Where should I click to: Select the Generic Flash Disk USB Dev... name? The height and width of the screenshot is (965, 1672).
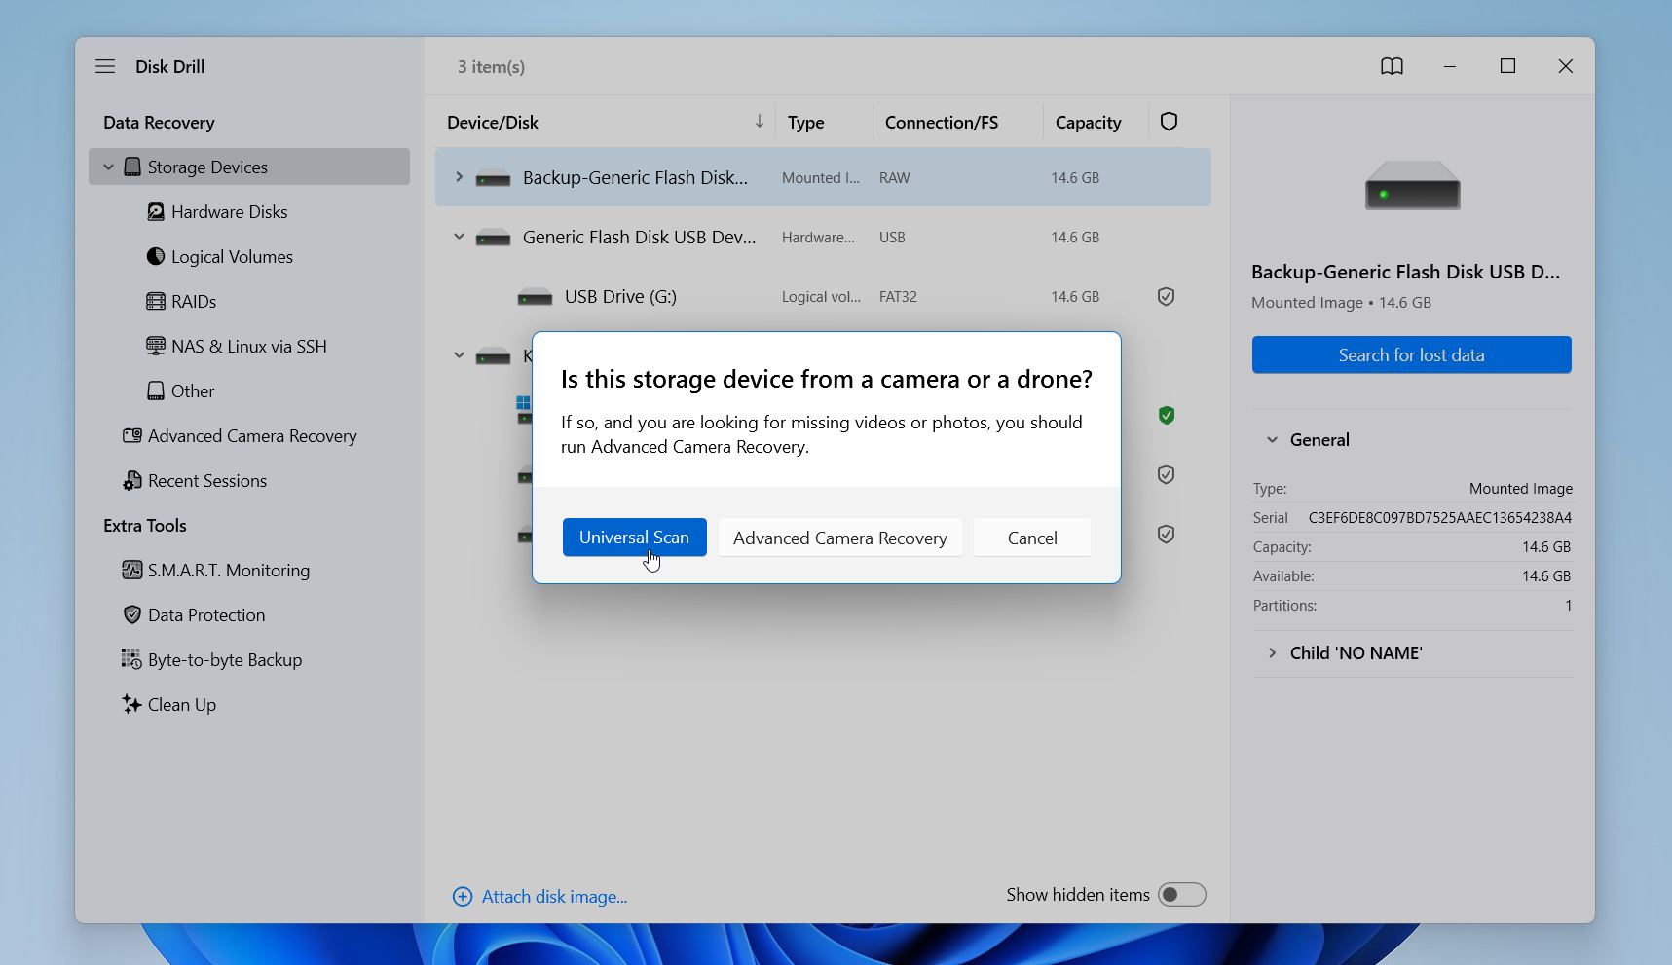click(639, 237)
